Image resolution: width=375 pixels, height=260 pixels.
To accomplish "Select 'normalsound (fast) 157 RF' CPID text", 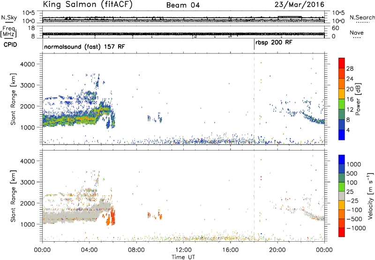I will tap(84, 46).
